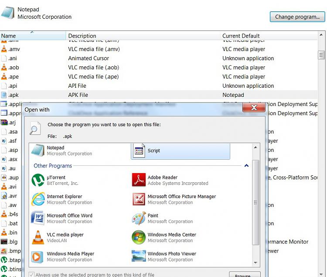
Task: Sort by the Description column header
Action: (x=143, y=36)
